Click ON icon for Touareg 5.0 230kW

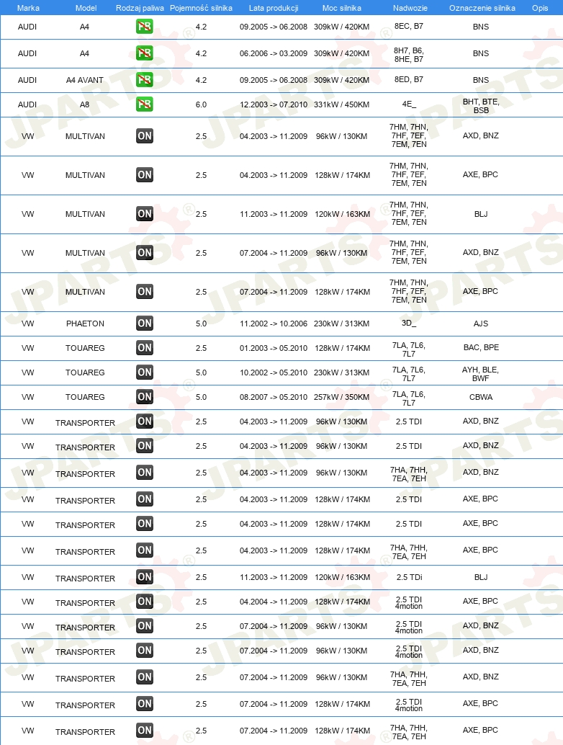[144, 372]
